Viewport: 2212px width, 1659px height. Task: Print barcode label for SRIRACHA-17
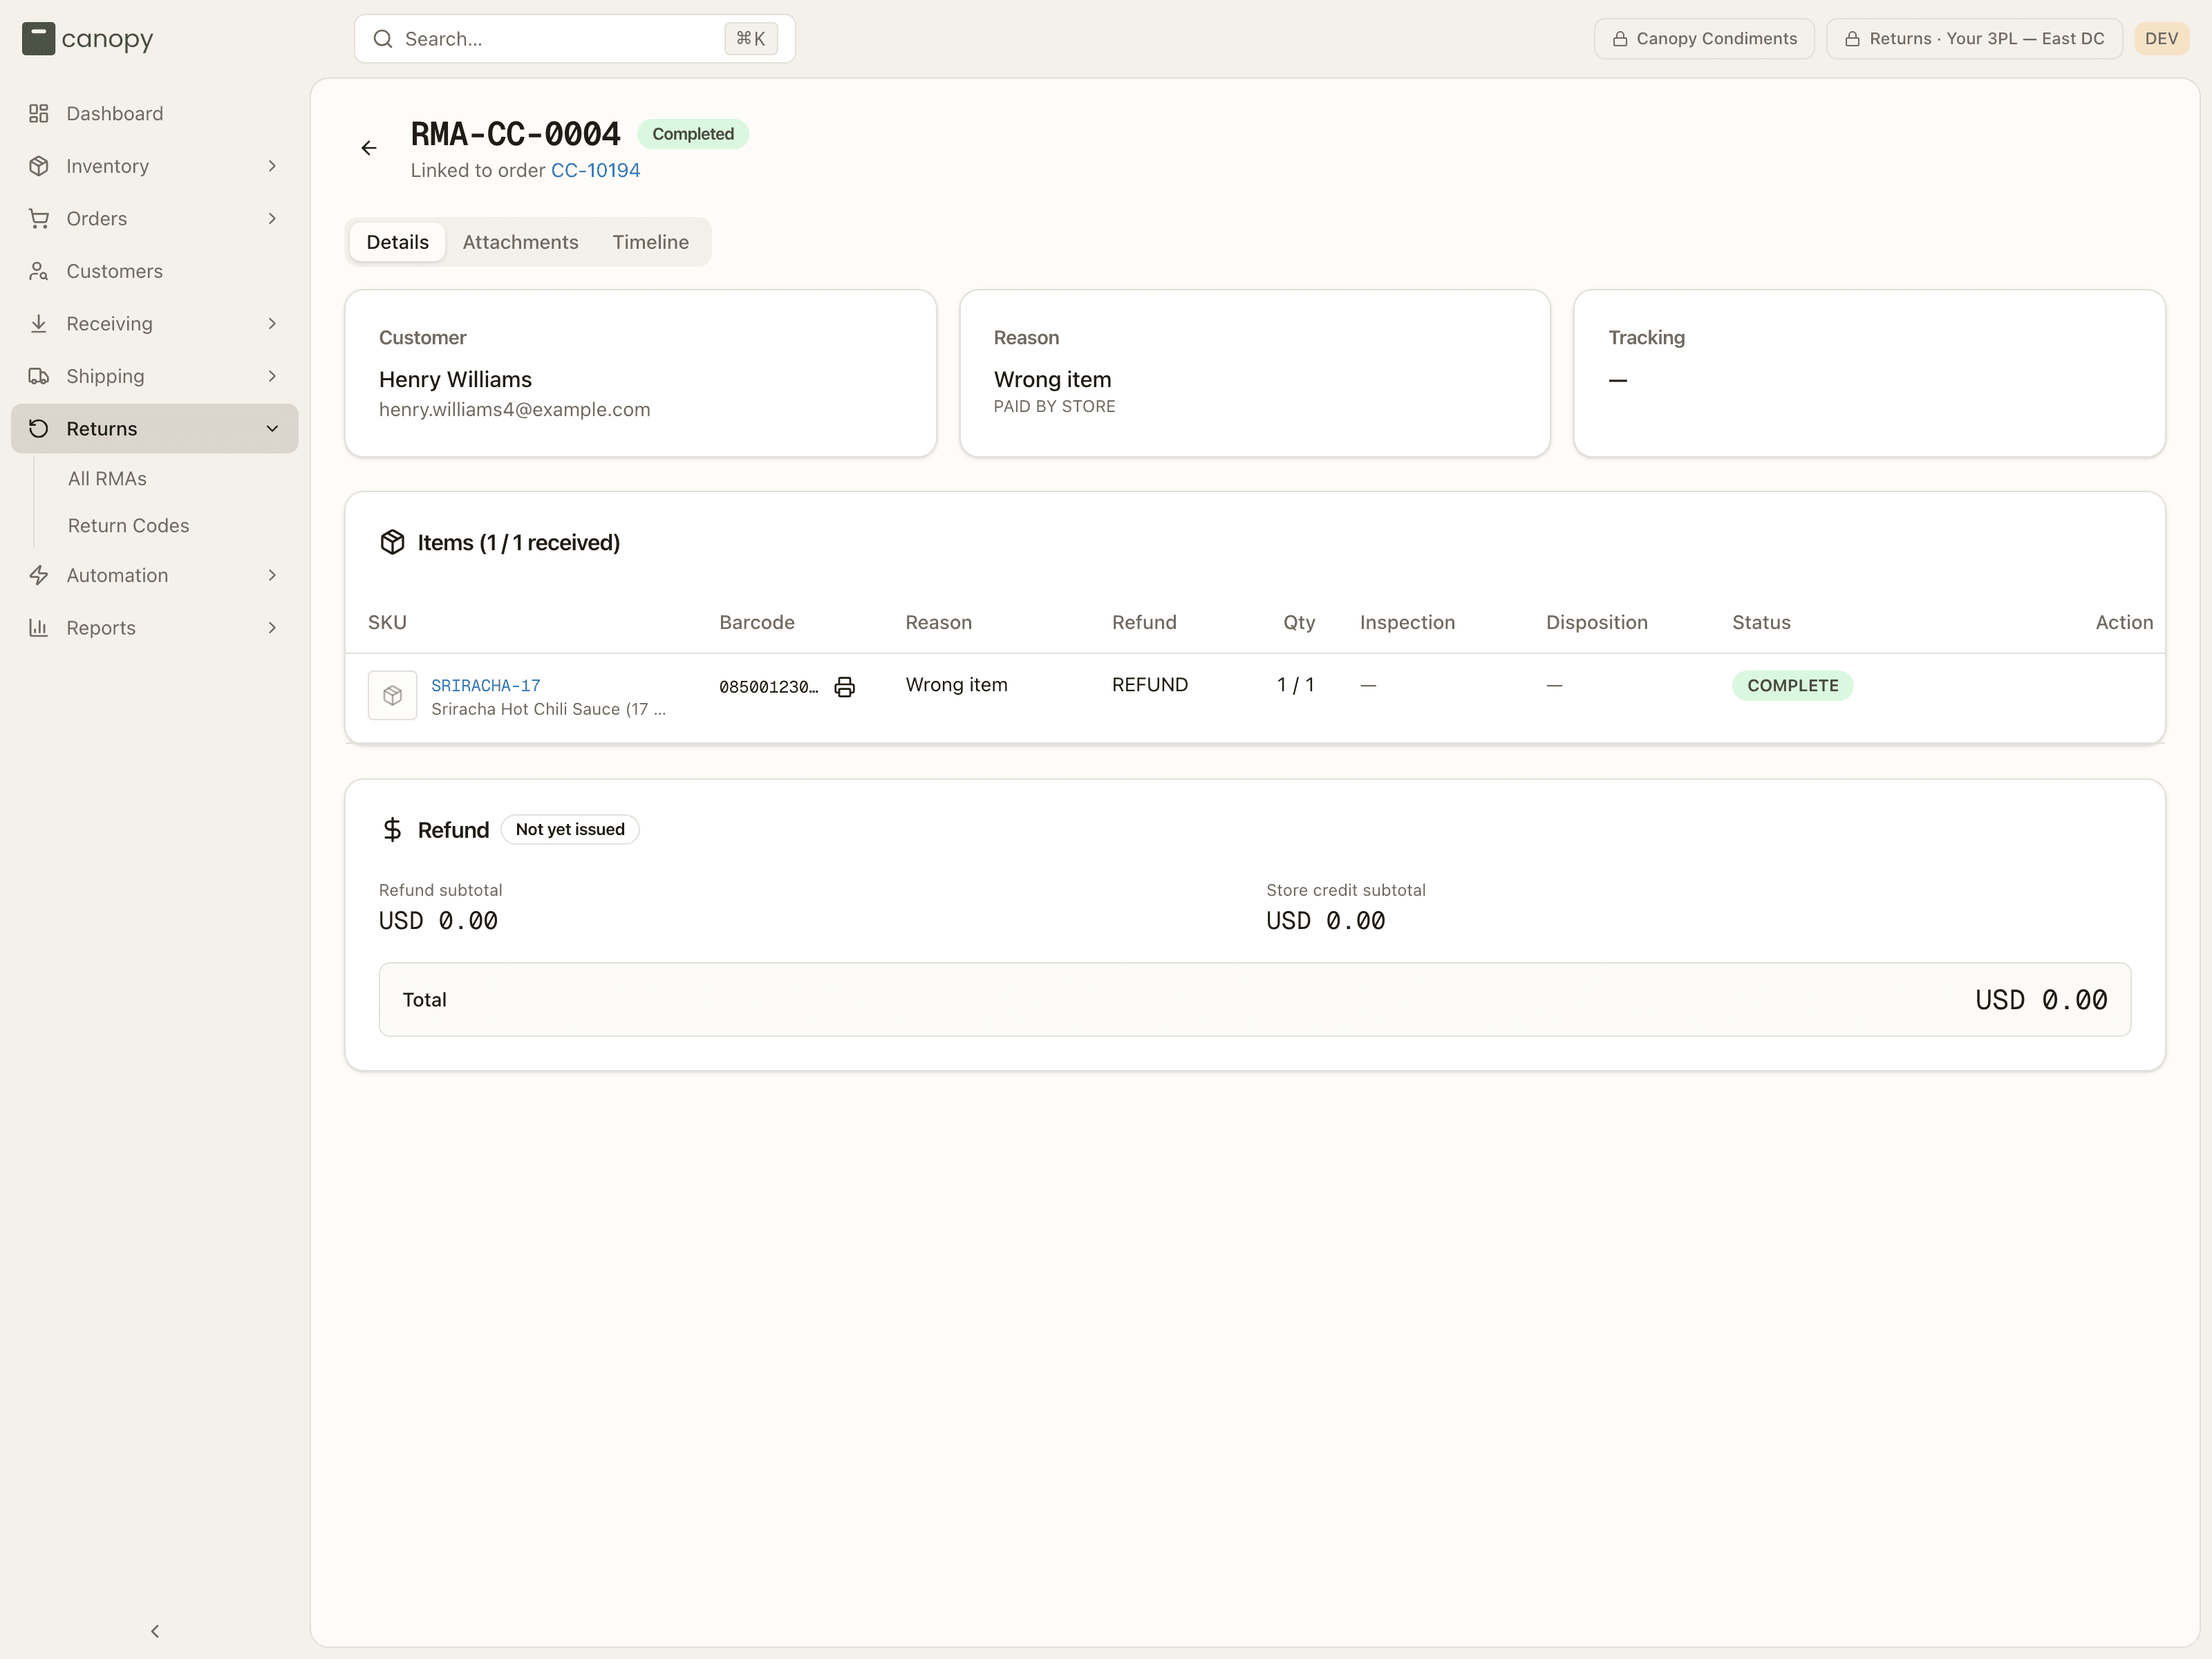click(x=845, y=686)
